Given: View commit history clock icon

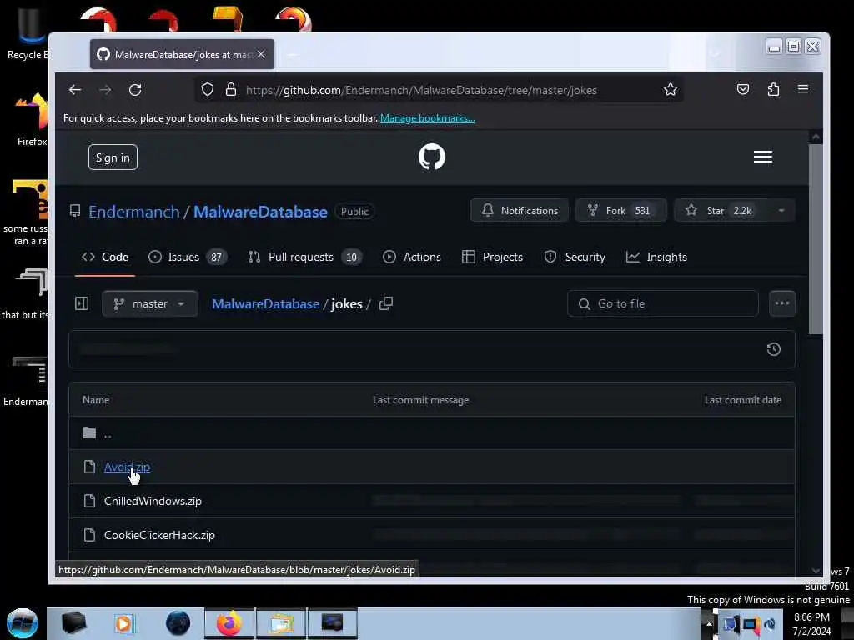Looking at the screenshot, I should [x=773, y=349].
